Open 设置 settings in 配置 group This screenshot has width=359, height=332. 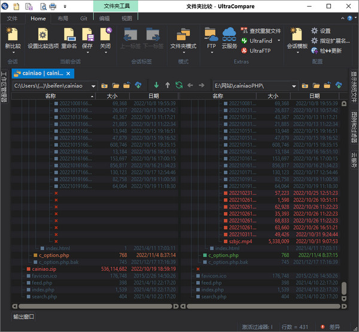coord(321,31)
